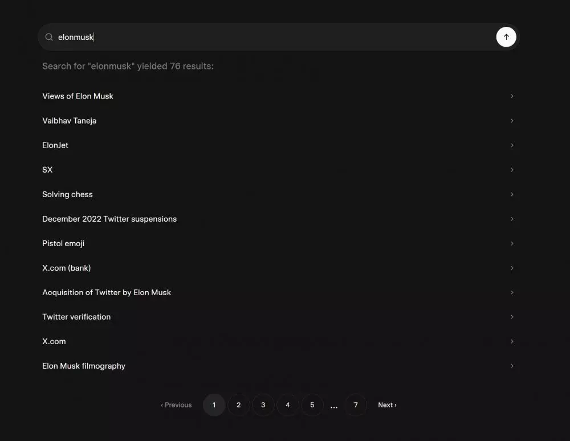Screen dimensions: 570x441
Task: Go to results page 2
Action: coord(238,405)
